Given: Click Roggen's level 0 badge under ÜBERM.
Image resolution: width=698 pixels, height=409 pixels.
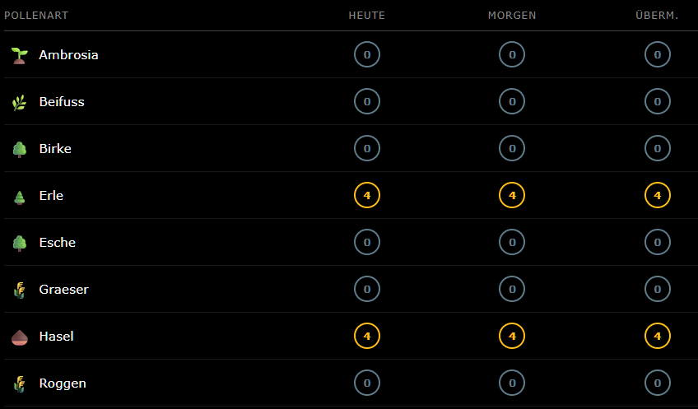Looking at the screenshot, I should 657,383.
